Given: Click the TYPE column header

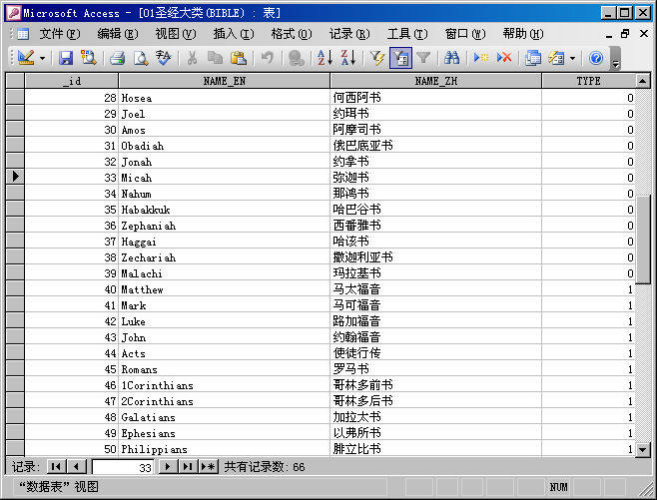Looking at the screenshot, I should tap(589, 81).
